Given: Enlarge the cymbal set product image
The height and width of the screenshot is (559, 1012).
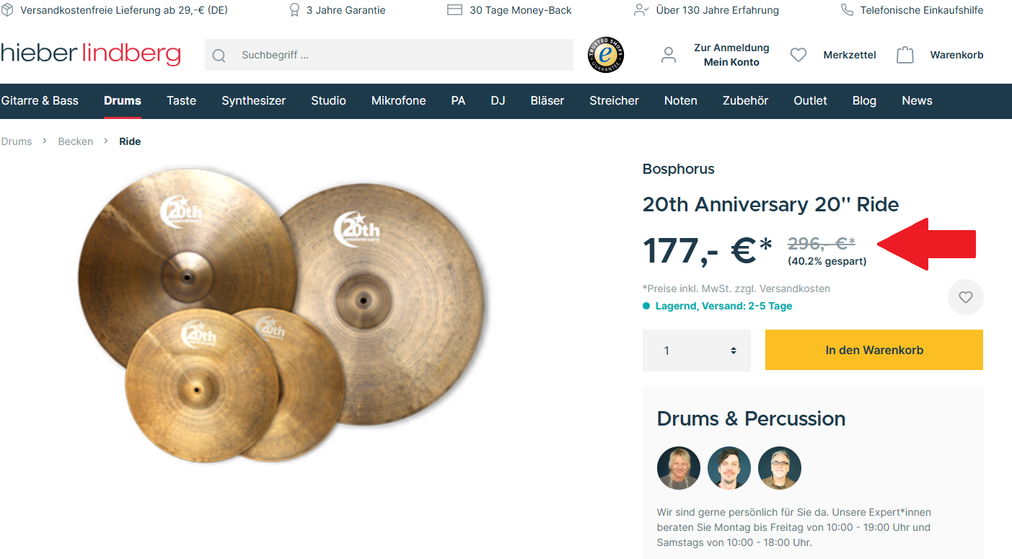Looking at the screenshot, I should pos(283,315).
